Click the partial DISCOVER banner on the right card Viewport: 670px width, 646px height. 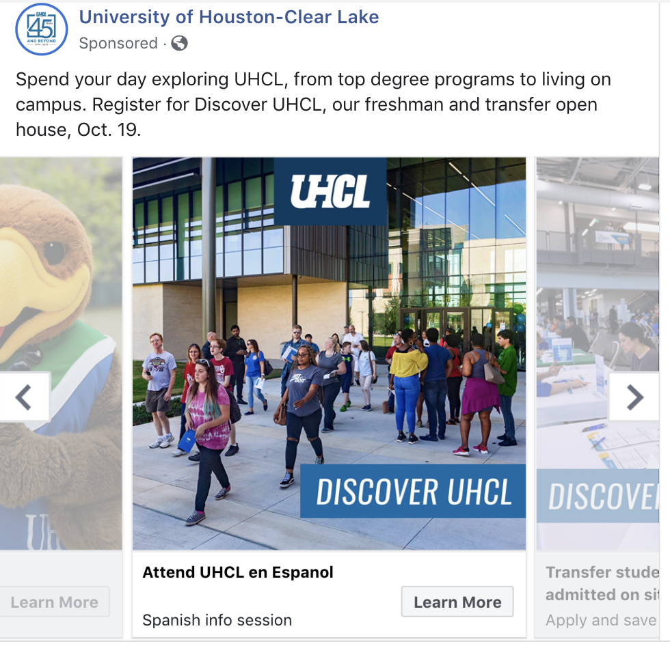pos(598,496)
